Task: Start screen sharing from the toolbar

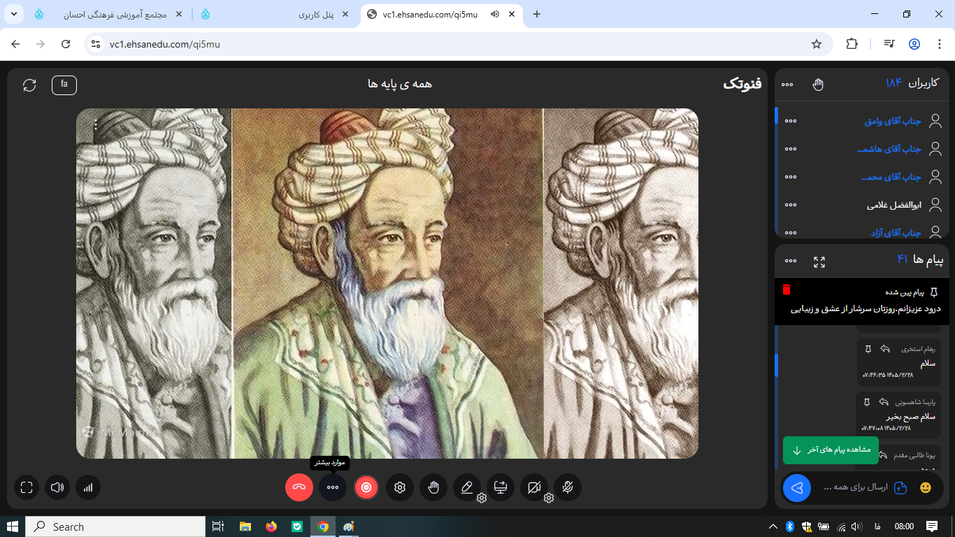Action: (x=501, y=487)
